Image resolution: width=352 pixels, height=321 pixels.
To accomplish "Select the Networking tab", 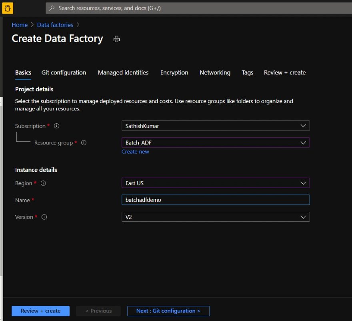I will click(x=215, y=73).
